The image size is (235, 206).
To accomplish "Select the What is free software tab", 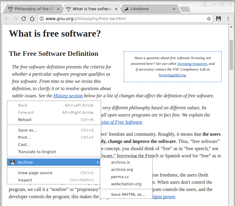I will click(92, 9).
